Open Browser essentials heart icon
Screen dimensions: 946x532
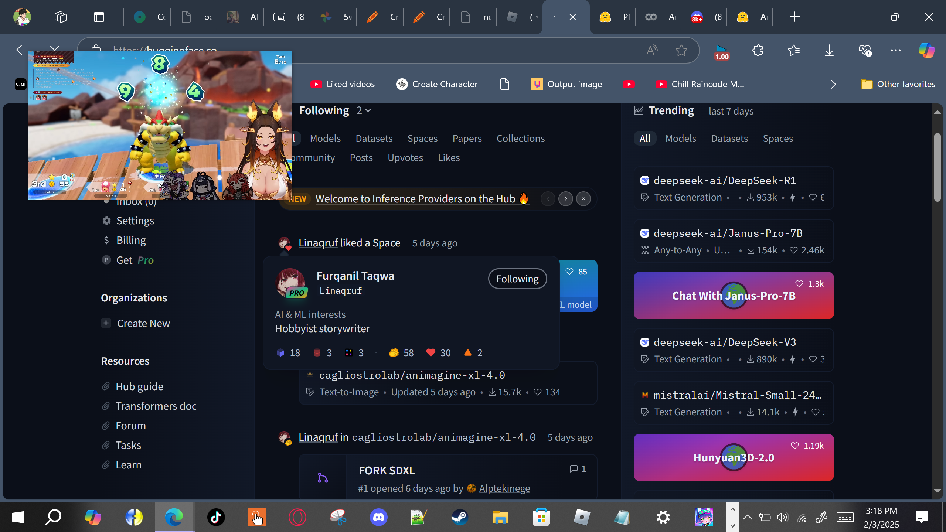[x=865, y=50]
